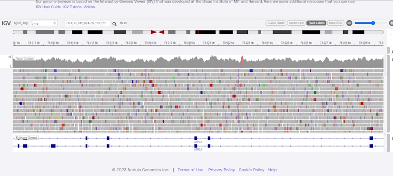Open the Privacy Policy link
The width and height of the screenshot is (393, 176).
[x=222, y=170]
